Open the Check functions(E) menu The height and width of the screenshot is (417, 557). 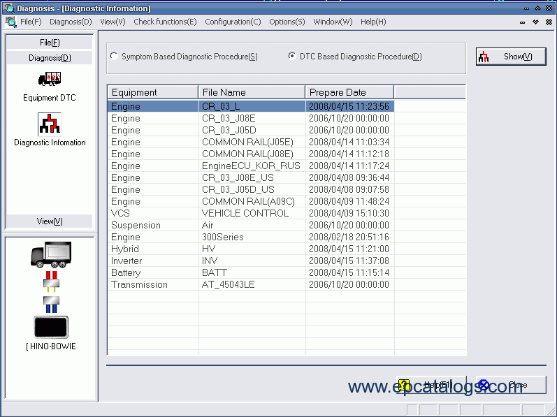pos(165,22)
